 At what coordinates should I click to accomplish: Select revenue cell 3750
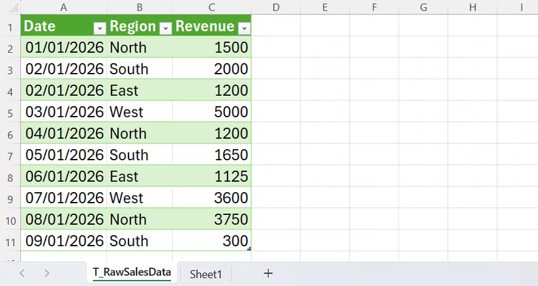(x=212, y=219)
